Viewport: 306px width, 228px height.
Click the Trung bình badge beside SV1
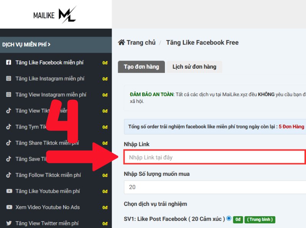[260, 220]
